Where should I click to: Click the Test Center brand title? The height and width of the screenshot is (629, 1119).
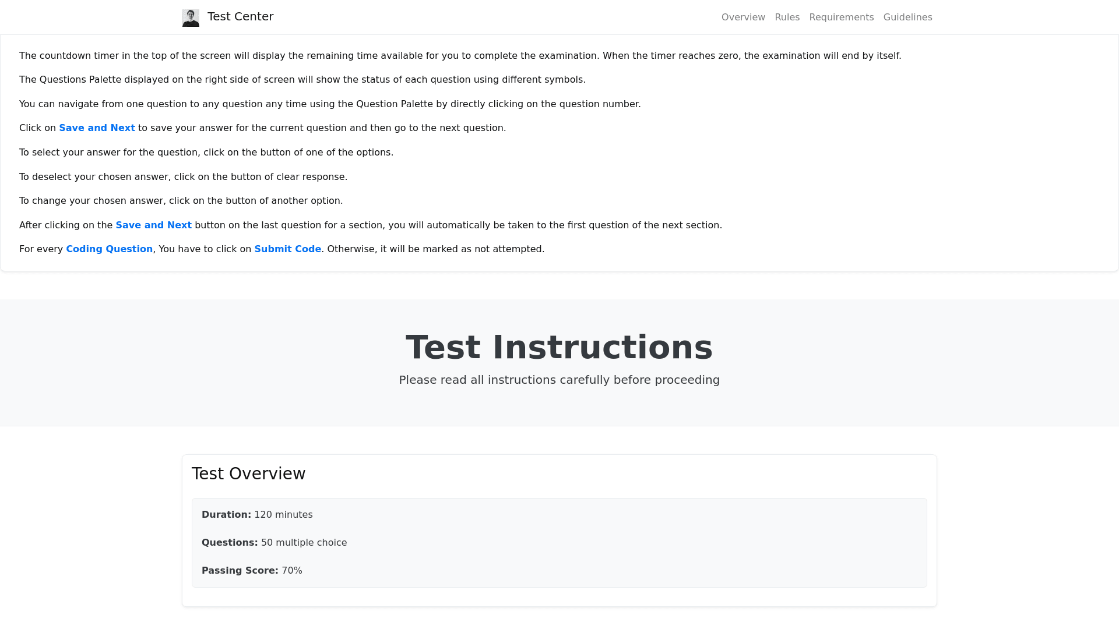[x=240, y=17]
